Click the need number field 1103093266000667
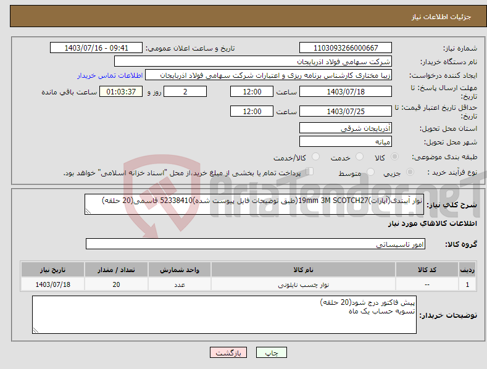This screenshot has height=369, width=487. point(346,48)
